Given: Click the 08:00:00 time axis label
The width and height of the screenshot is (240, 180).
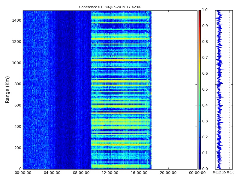Looking at the screenshot, I should tap(81, 173).
